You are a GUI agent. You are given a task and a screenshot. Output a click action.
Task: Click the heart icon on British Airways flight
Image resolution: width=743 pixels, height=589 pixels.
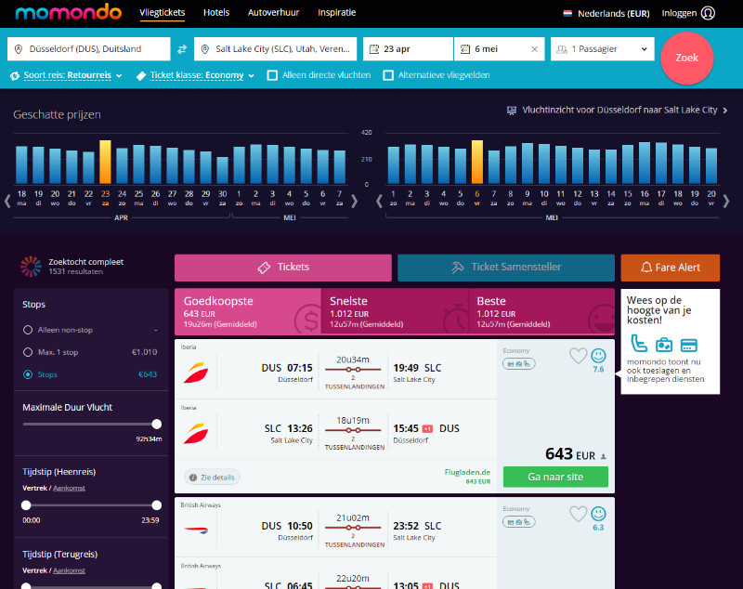578,514
